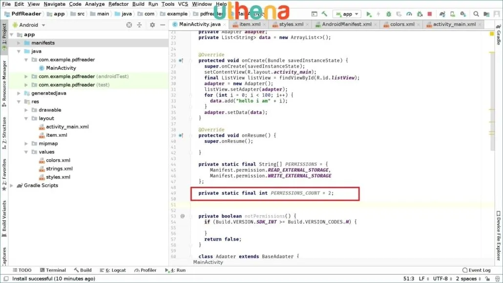Screen dimensions: 503x283
Task: Click the lock icon in status bar
Action: [487, 279]
